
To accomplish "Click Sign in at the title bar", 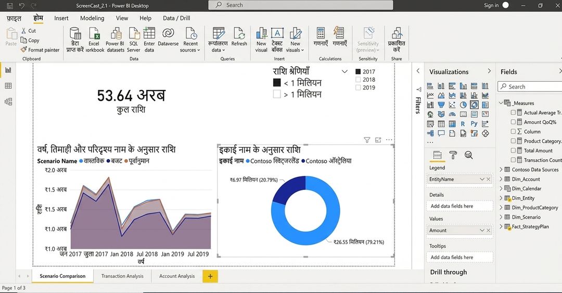I will pos(491,5).
